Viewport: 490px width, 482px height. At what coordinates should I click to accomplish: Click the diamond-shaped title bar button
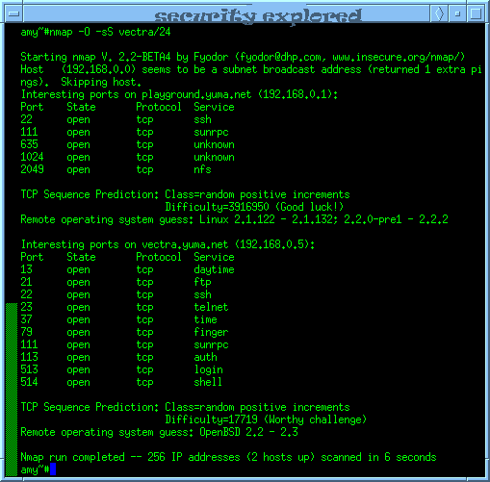click(439, 13)
